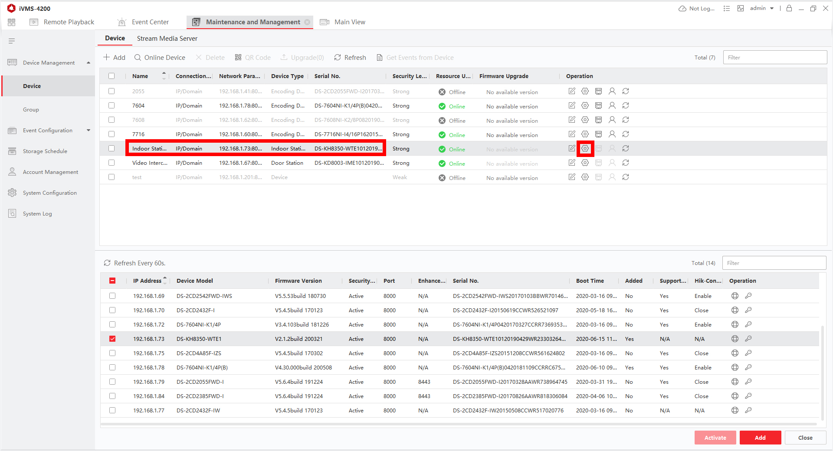833x451 pixels.
Task: Open the admin user dropdown
Action: point(762,8)
